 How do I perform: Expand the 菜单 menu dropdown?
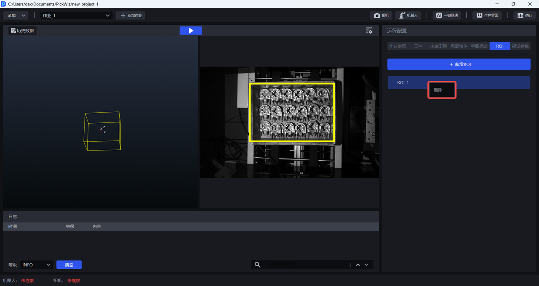(16, 16)
